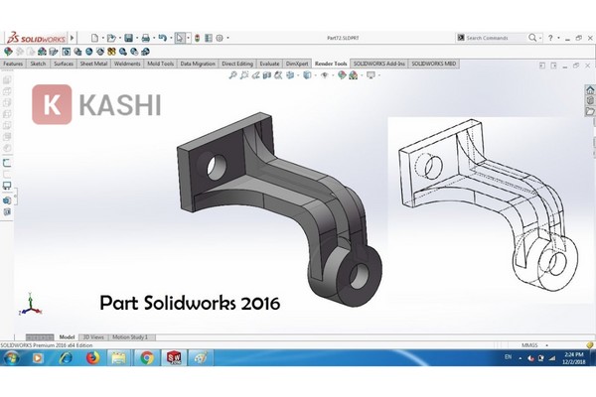Click the Preview Window icon
Viewport: 596px width, 397px height.
click(77, 52)
